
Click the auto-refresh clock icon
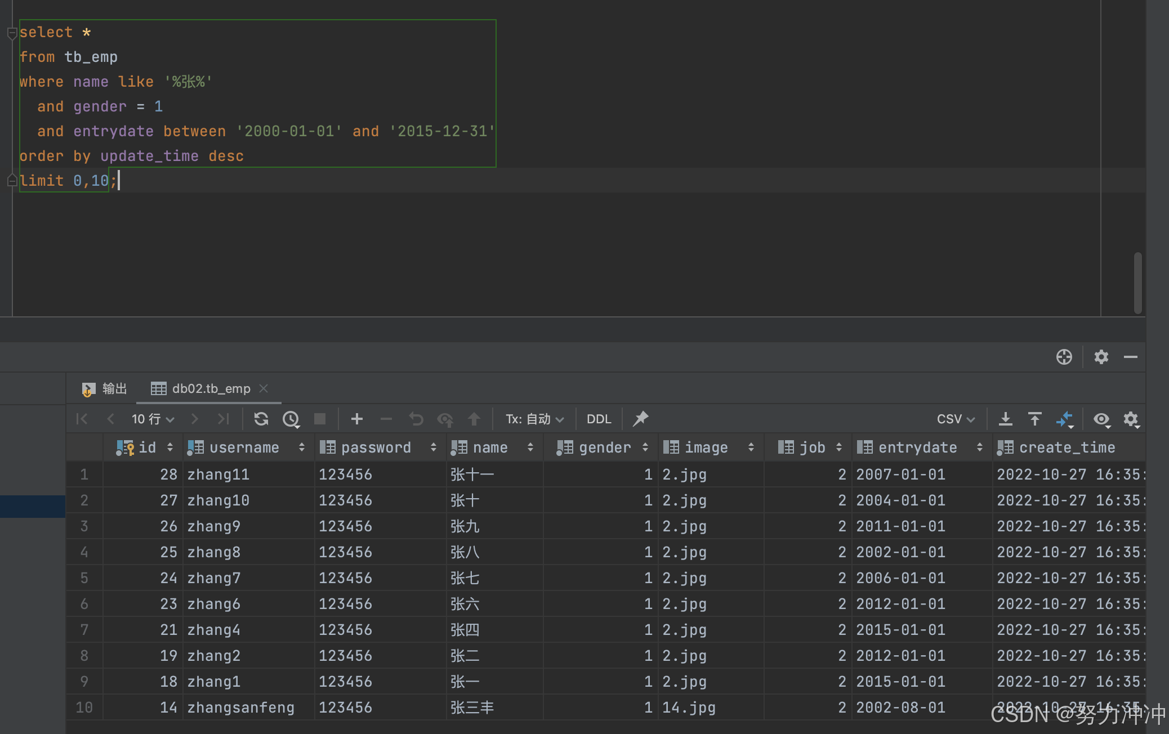point(291,419)
